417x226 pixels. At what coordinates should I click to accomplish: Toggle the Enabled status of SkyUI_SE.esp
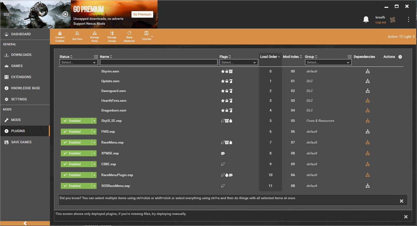click(x=76, y=121)
